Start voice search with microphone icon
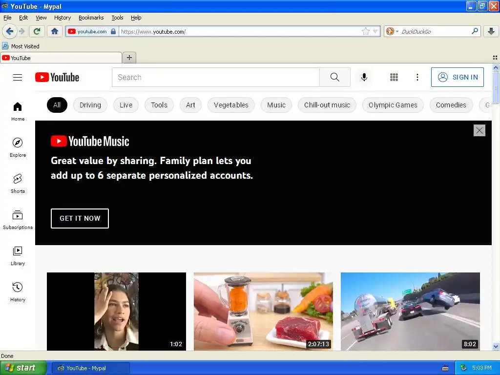The image size is (500, 375). point(364,77)
